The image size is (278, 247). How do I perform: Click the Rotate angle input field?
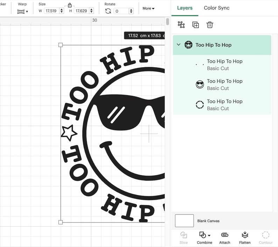click(x=121, y=11)
